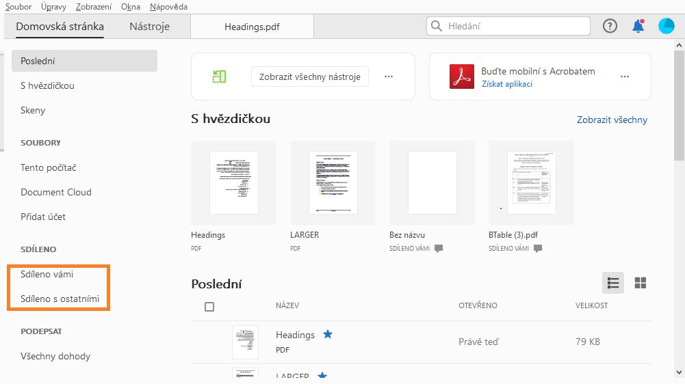The width and height of the screenshot is (685, 384).
Task: Click the 79 KB size cell
Action: click(588, 342)
